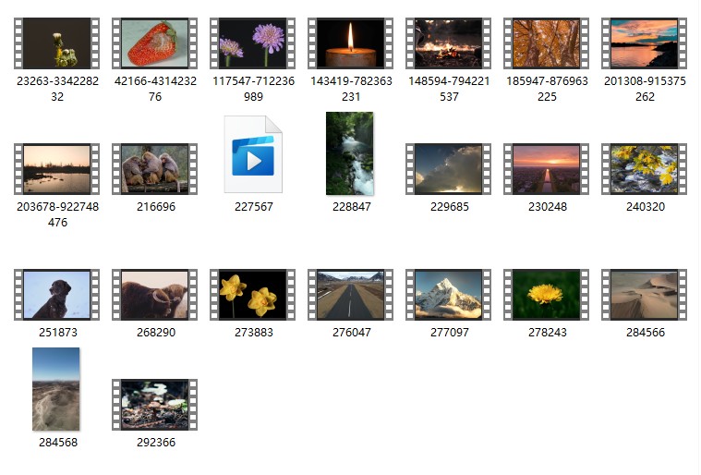This screenshot has width=701, height=475.
Task: Click the dog video labeled 251873
Action: click(56, 295)
